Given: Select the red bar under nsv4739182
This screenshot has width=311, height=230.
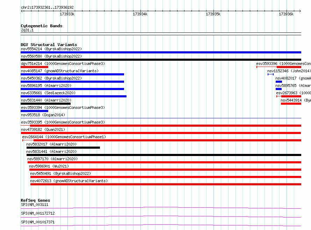Looking at the screenshot, I should coord(161,133).
